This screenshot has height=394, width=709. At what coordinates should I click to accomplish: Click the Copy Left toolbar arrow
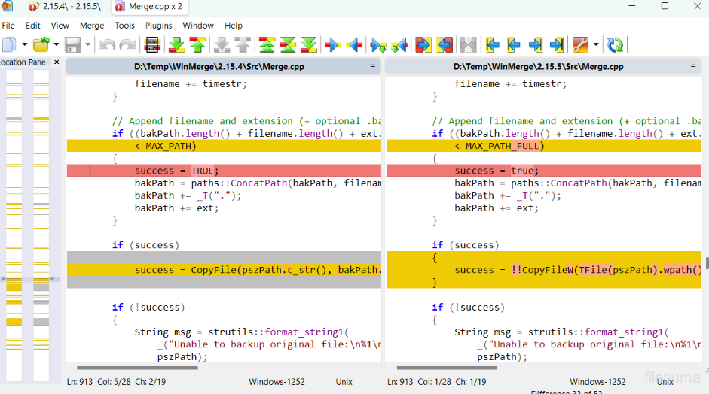(x=354, y=45)
